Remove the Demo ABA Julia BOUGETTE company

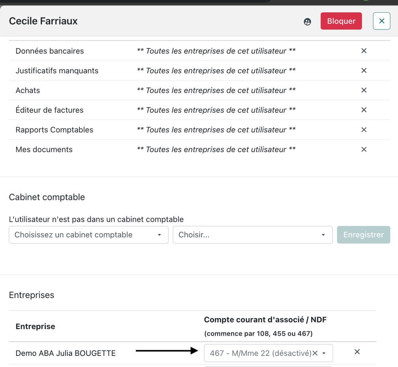point(357,352)
